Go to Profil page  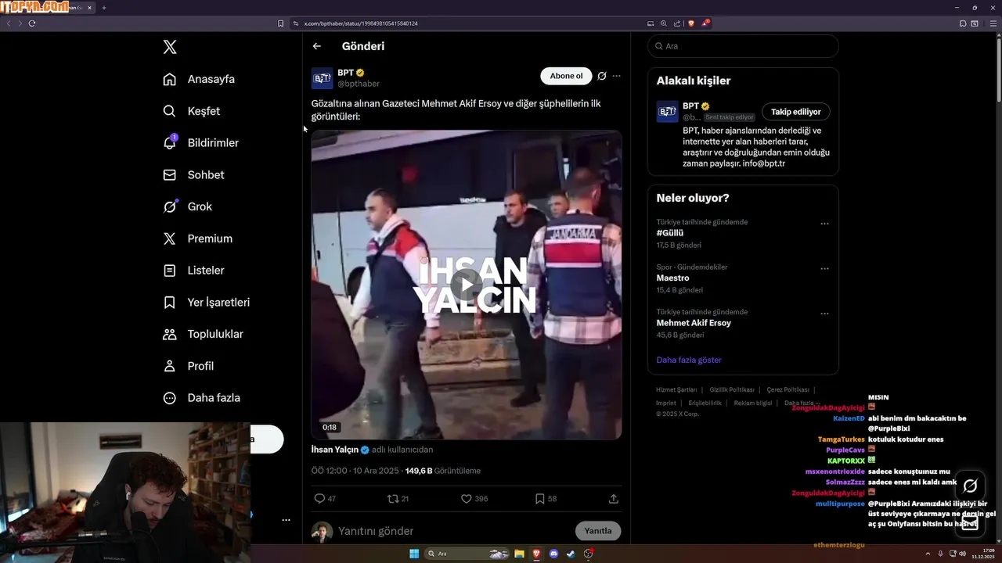point(188,366)
